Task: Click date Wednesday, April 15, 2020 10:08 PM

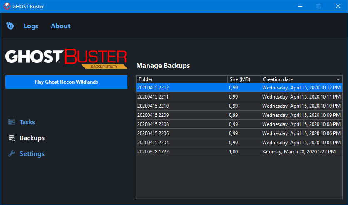Action: [x=301, y=124]
